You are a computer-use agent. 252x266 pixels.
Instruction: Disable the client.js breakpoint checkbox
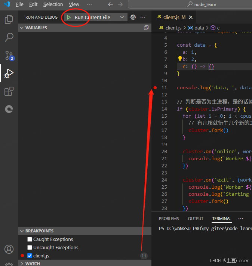click(x=30, y=256)
